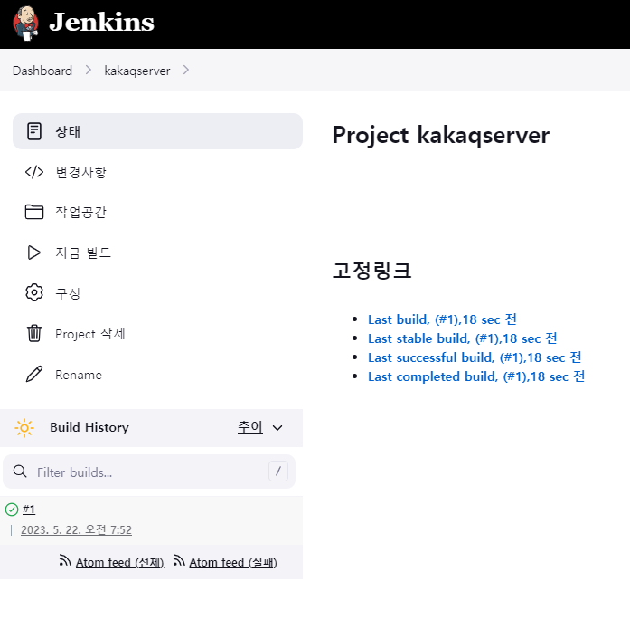Open the Last build (#1) permalink

442,319
